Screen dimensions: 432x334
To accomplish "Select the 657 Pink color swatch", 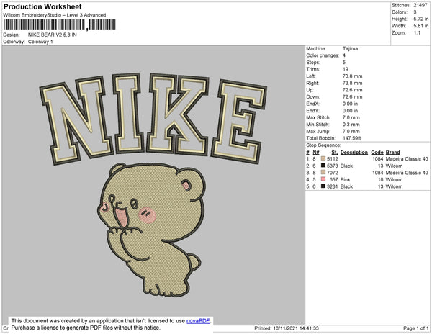I will tap(323, 179).
